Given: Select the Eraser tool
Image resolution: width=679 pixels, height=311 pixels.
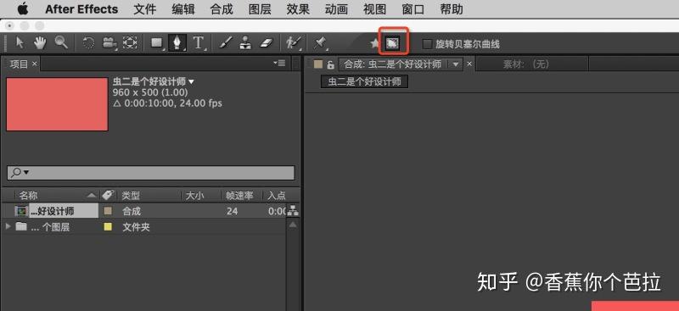Looking at the screenshot, I should pyautogui.click(x=267, y=43).
